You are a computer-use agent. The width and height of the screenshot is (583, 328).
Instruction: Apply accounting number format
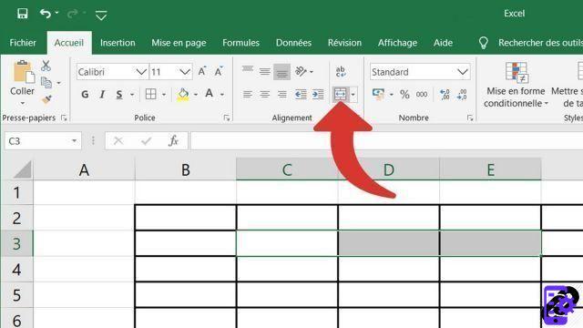pyautogui.click(x=379, y=95)
